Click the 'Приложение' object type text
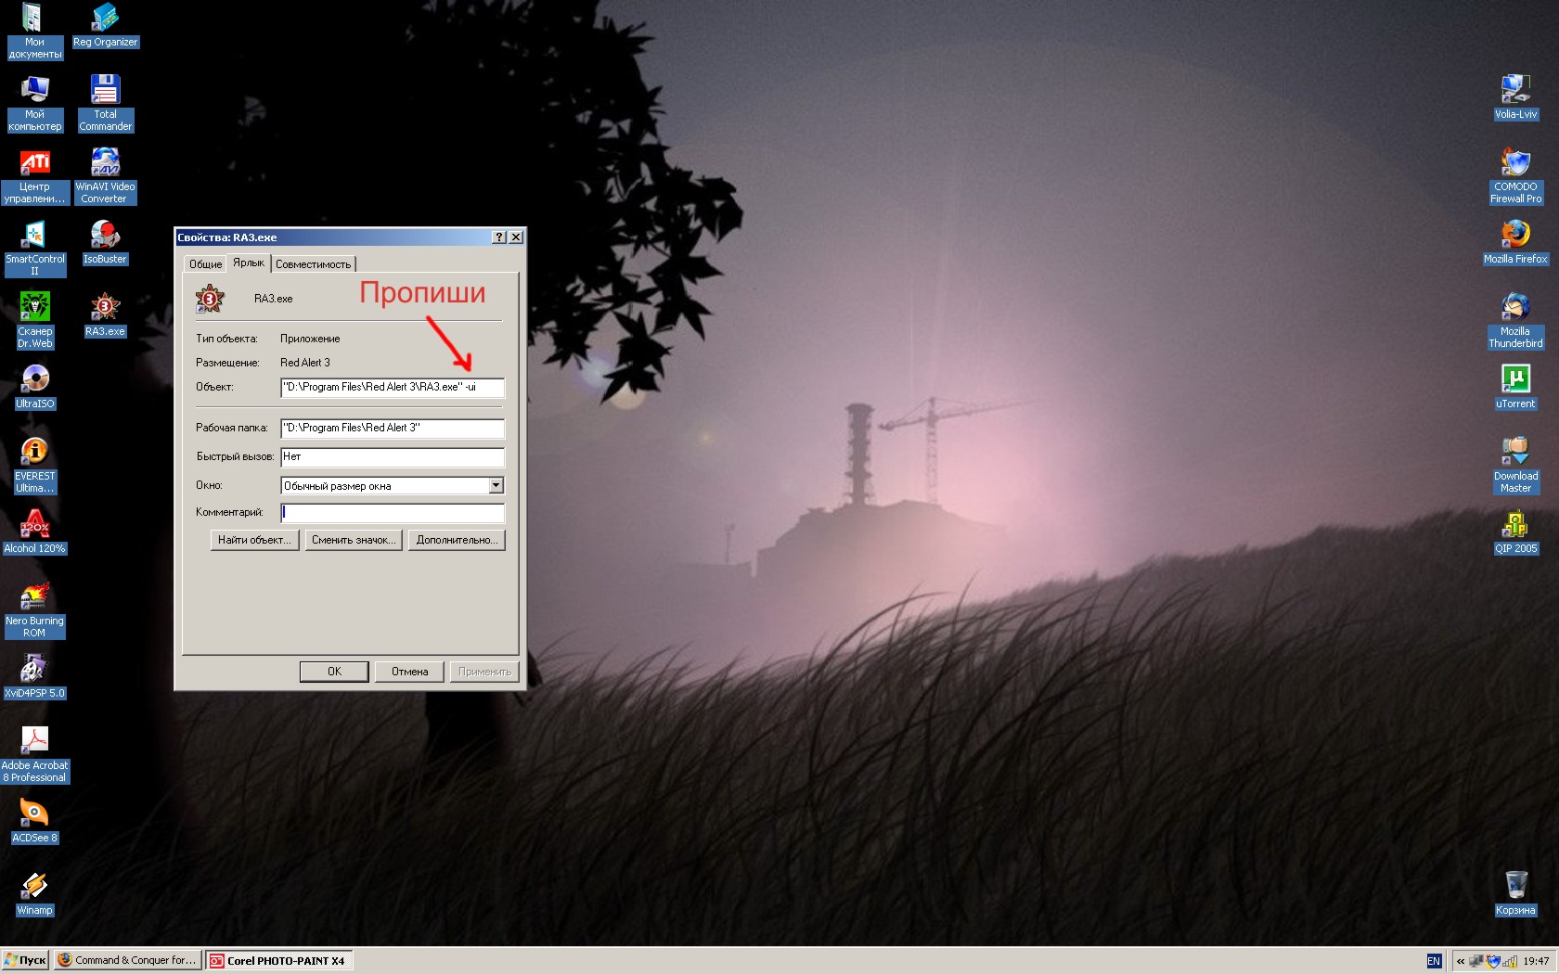Image resolution: width=1559 pixels, height=974 pixels. pos(310,339)
